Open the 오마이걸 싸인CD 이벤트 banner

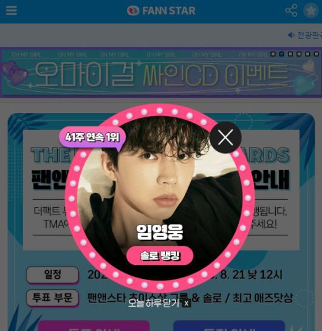click(x=161, y=72)
